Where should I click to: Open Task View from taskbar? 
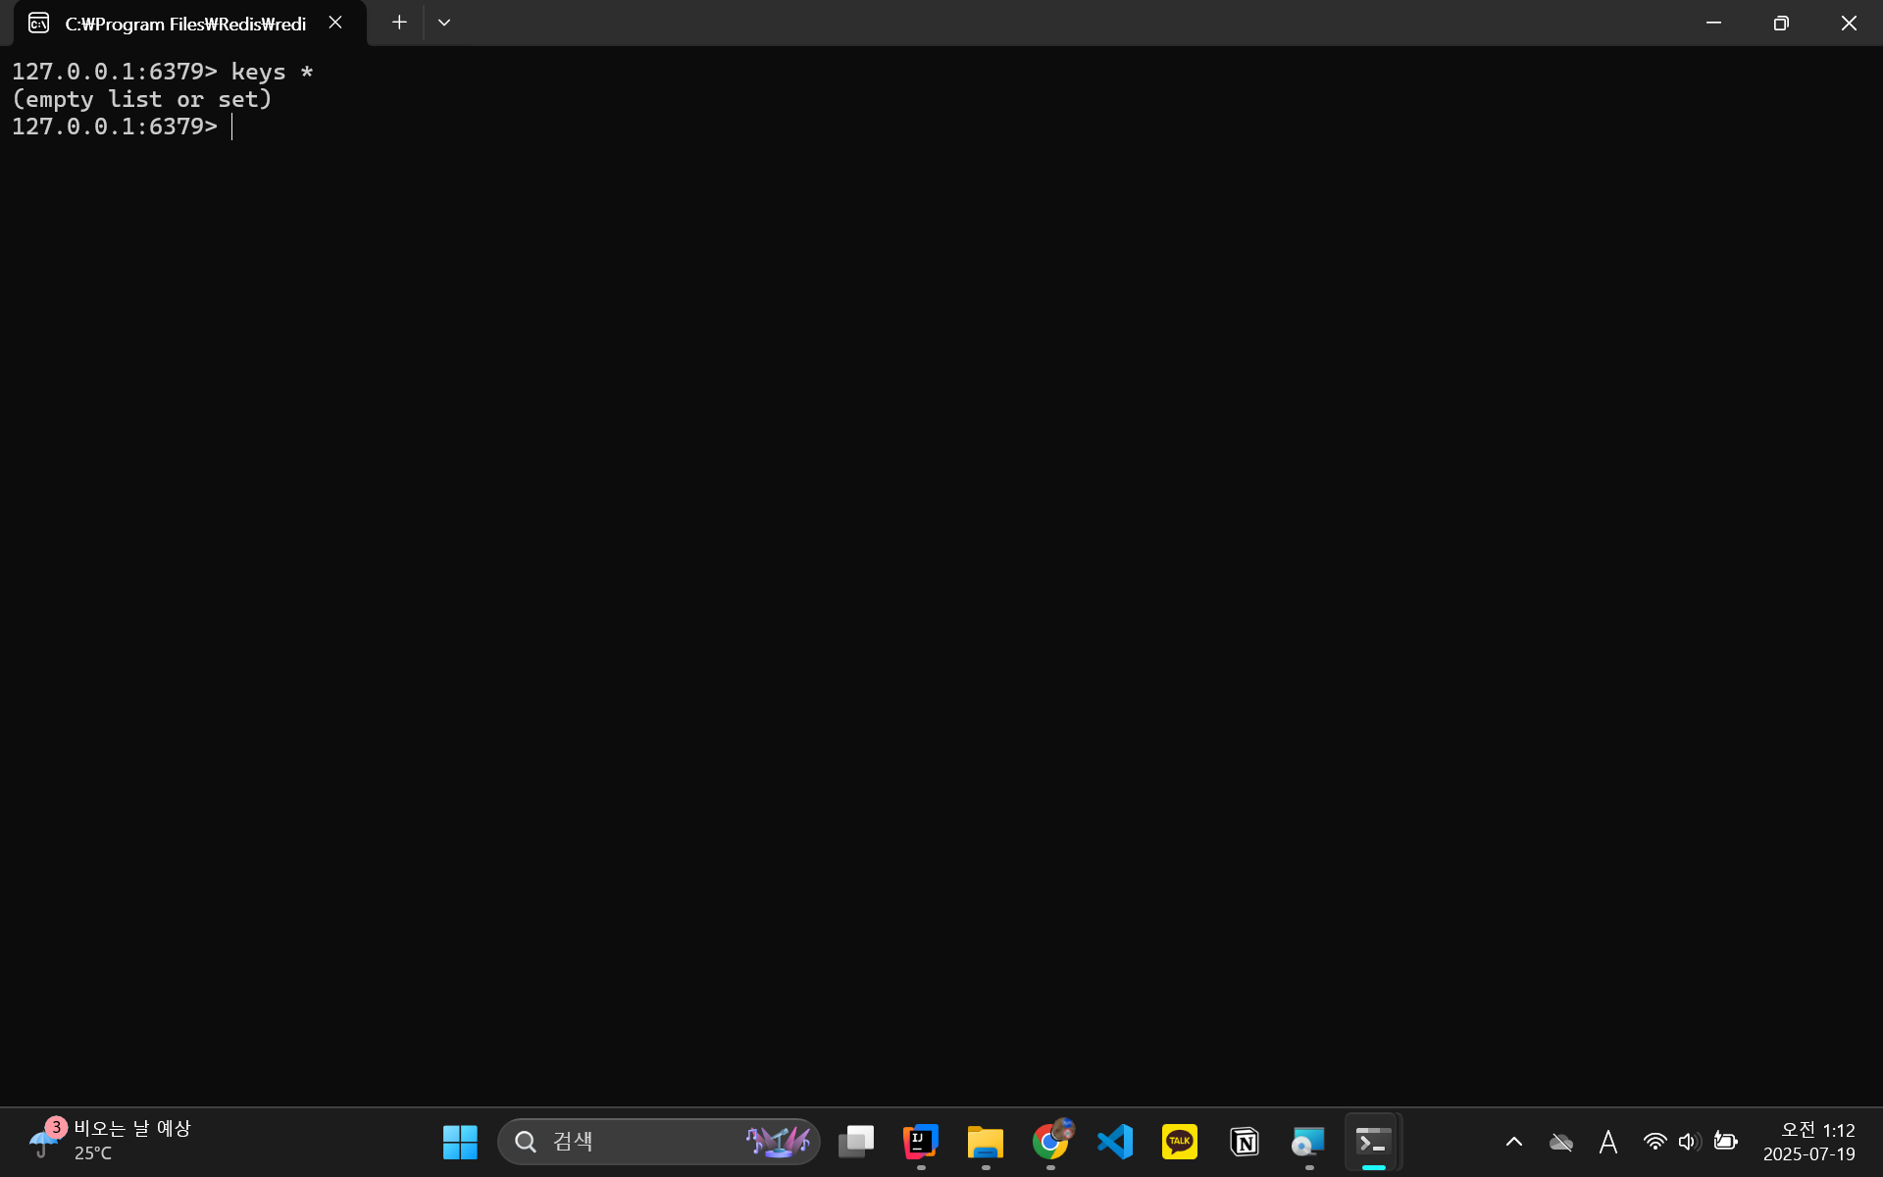(856, 1142)
